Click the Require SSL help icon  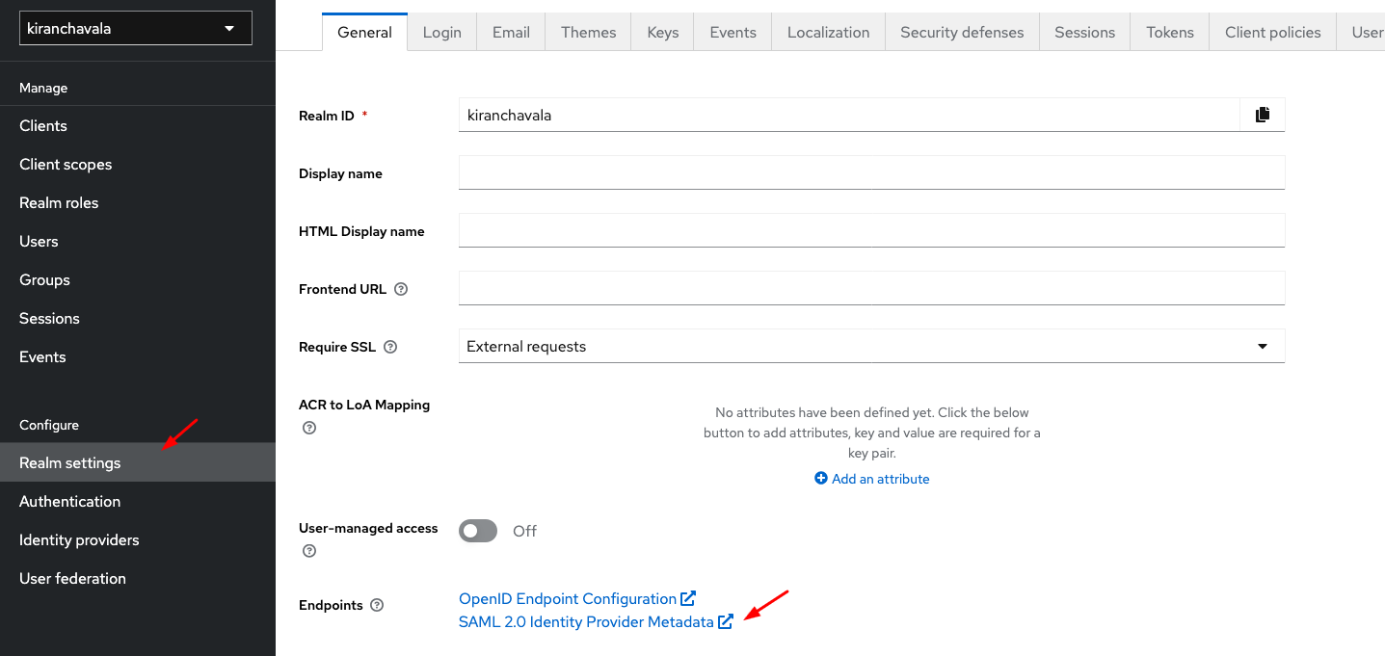[x=390, y=347]
